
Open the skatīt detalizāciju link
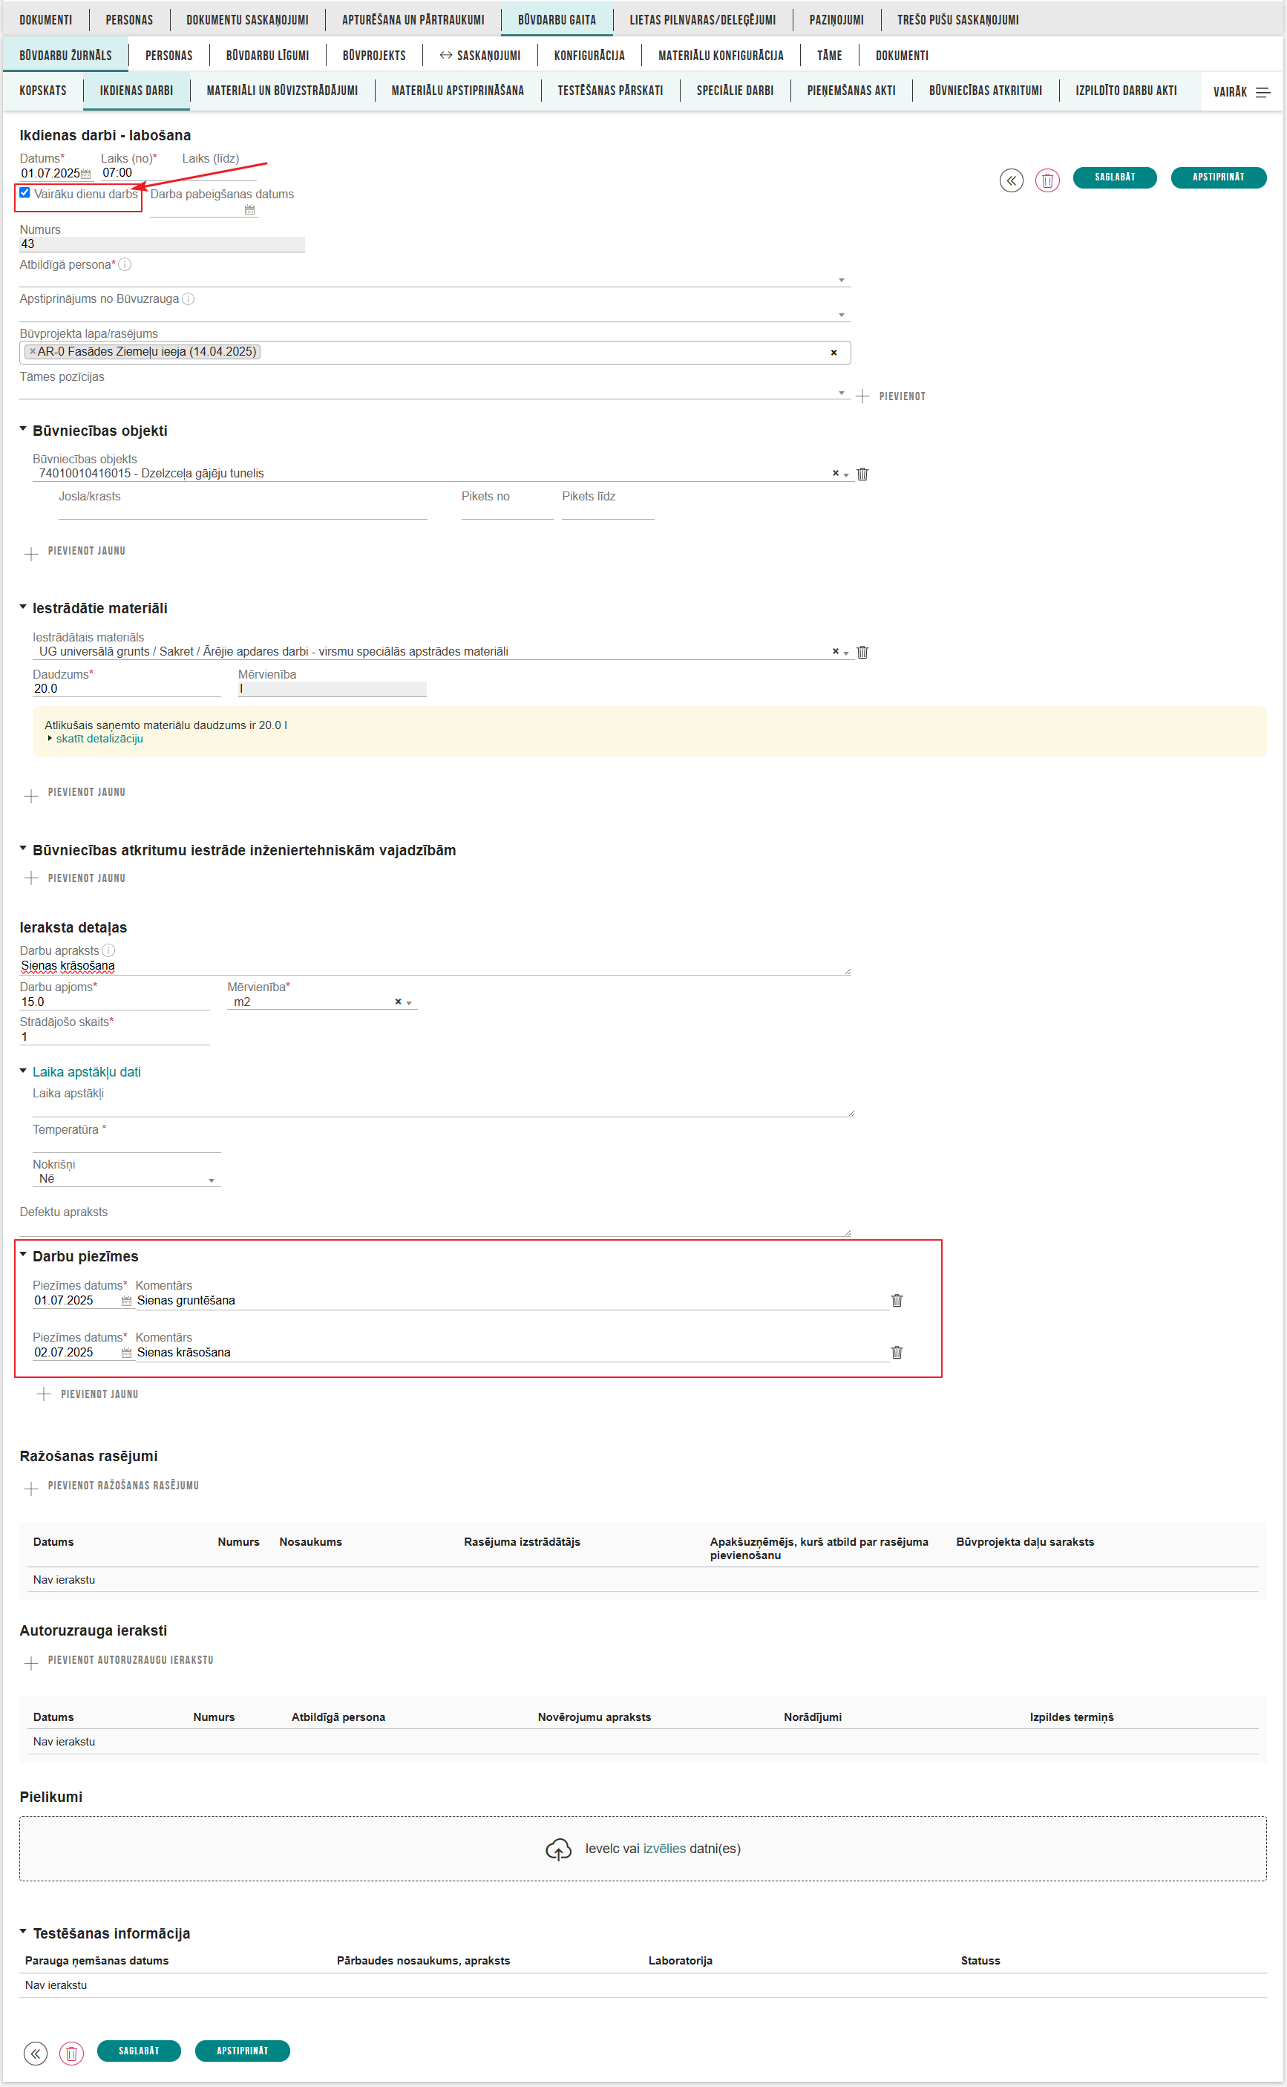coord(99,738)
